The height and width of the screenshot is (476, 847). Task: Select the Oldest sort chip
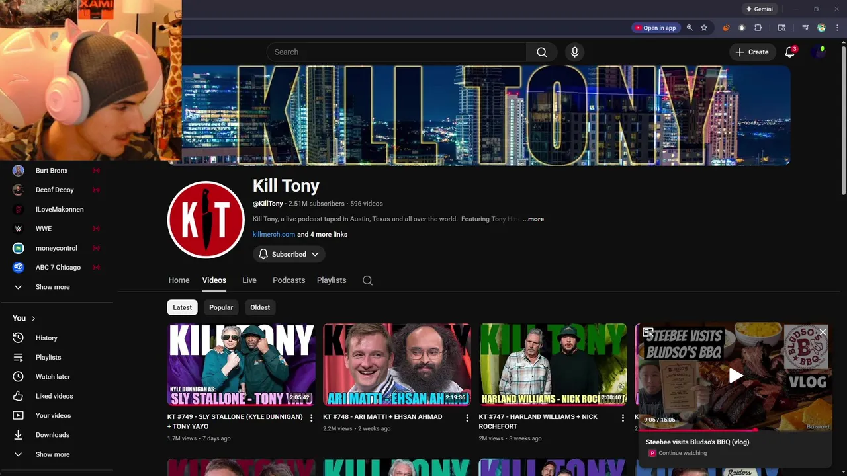[260, 307]
